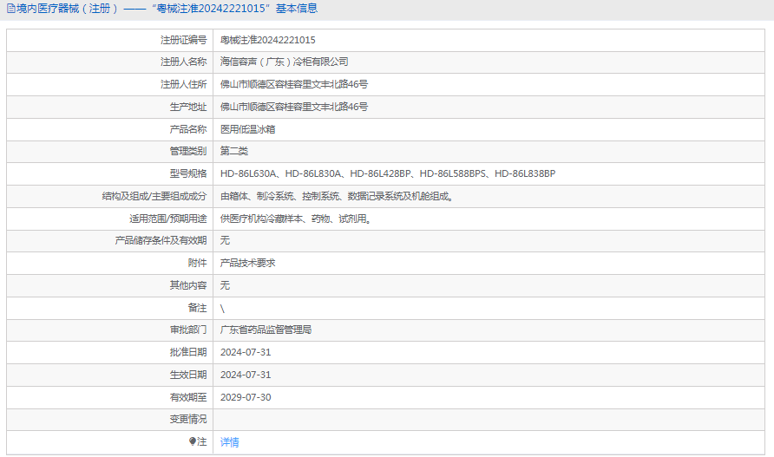This screenshot has width=774, height=457.
Task: Click the 注册人住所 label
Action: click(184, 84)
